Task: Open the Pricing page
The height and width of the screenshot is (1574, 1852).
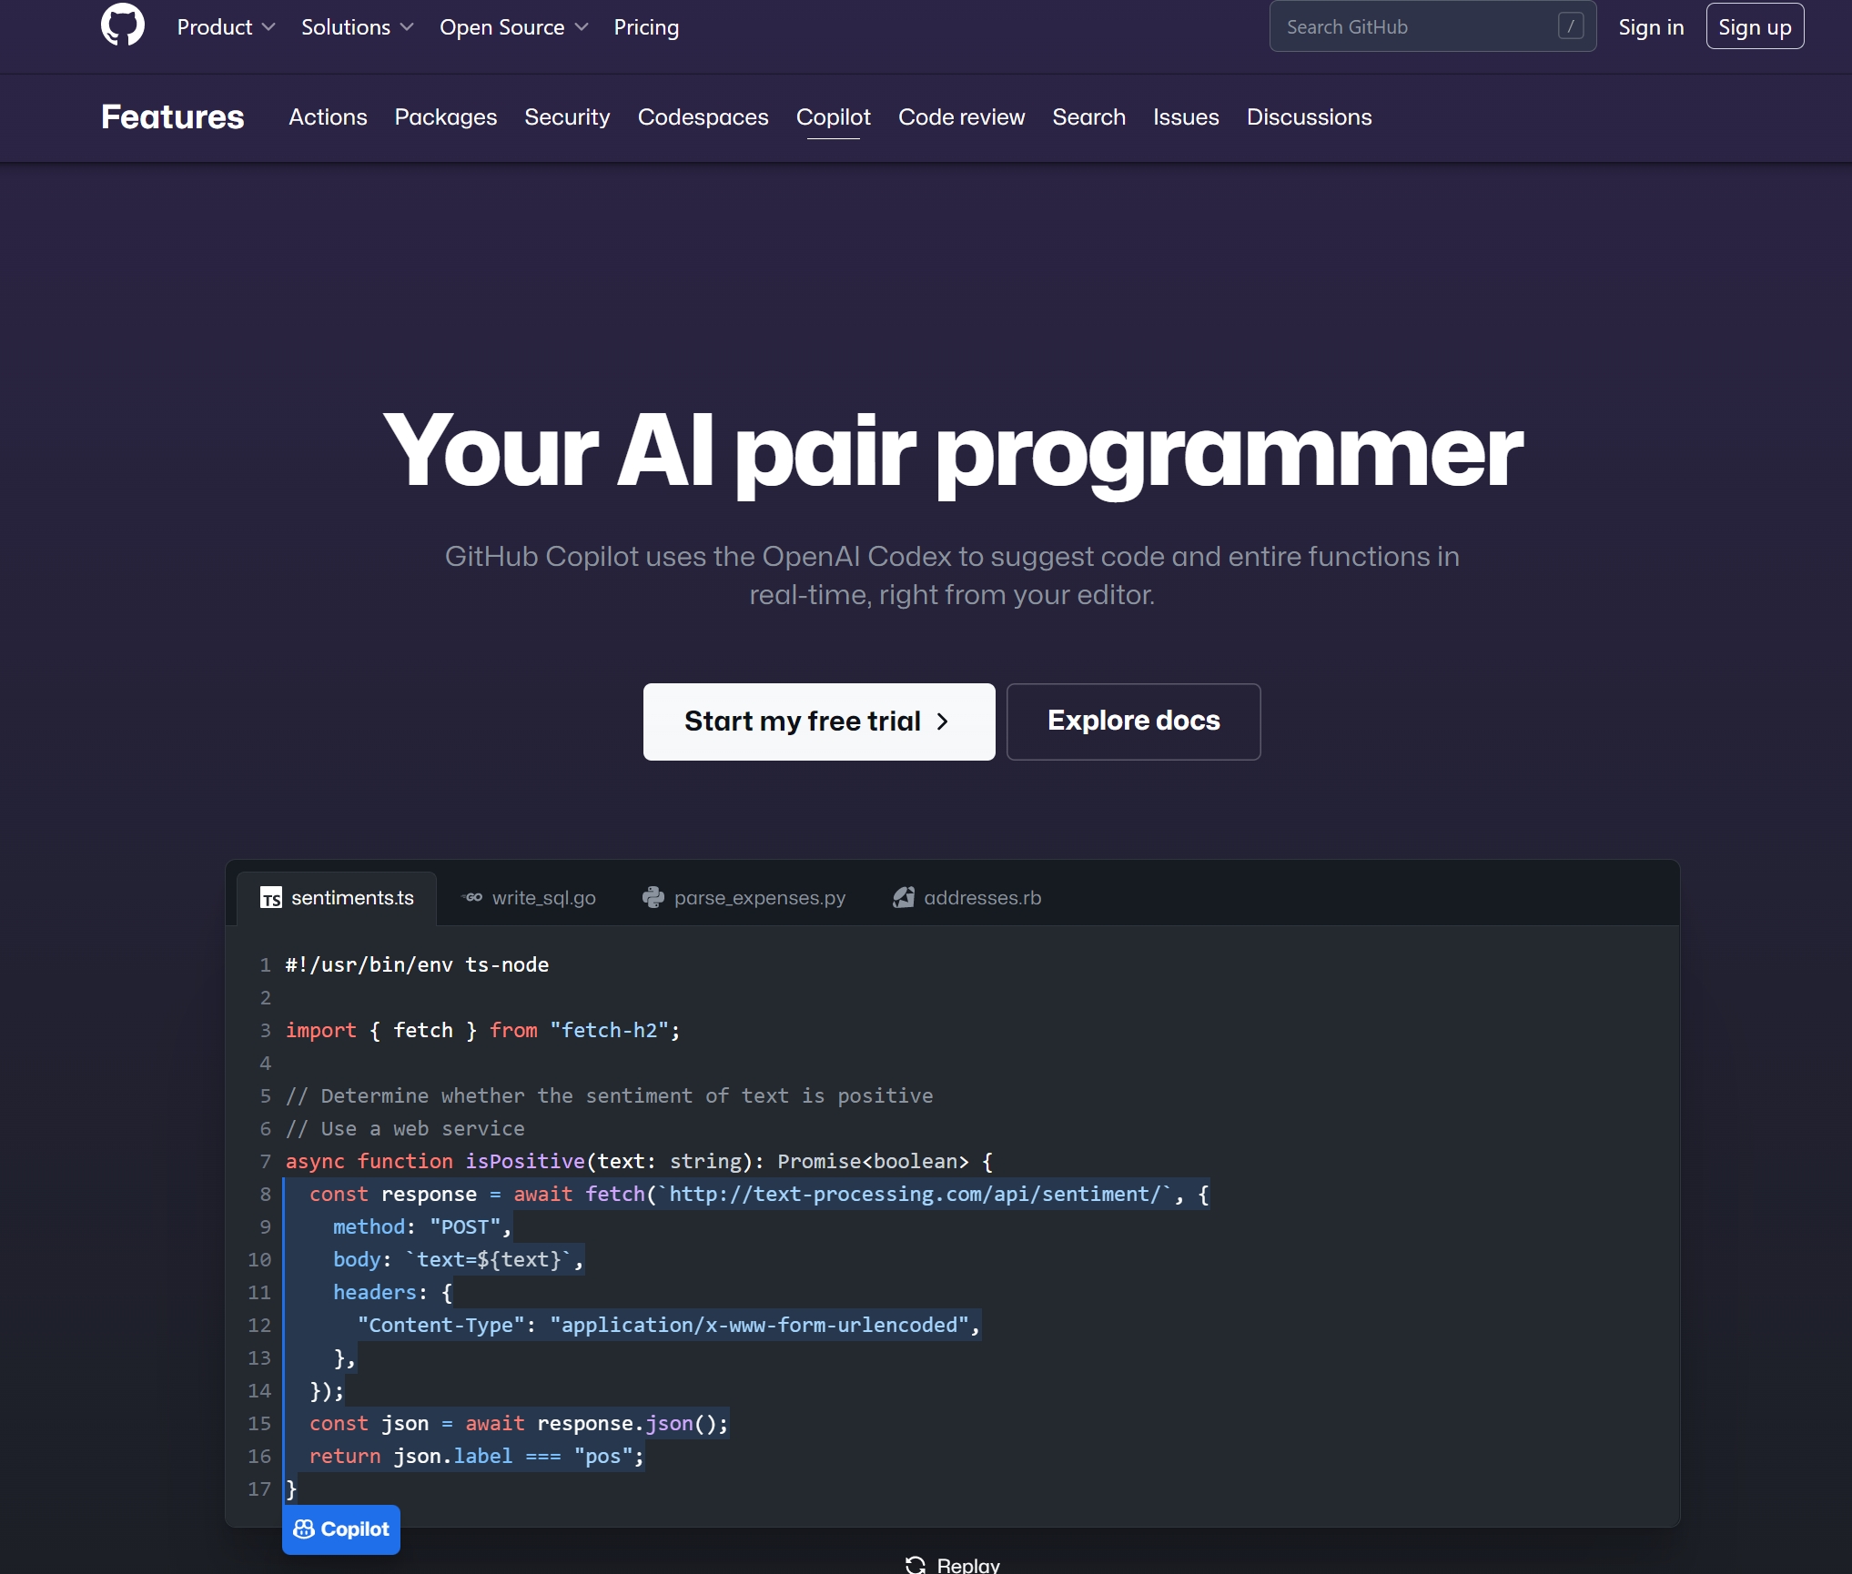Action: click(x=646, y=26)
